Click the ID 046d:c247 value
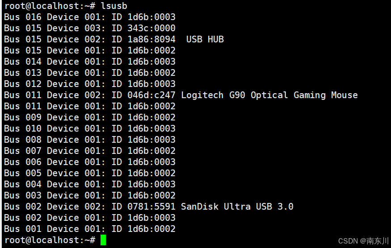The image size is (391, 248). coord(143,95)
